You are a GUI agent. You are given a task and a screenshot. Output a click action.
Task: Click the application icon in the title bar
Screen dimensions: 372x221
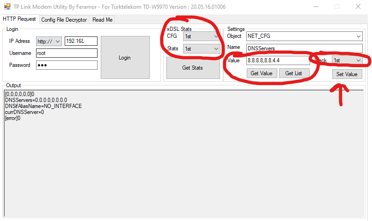pyautogui.click(x=7, y=6)
